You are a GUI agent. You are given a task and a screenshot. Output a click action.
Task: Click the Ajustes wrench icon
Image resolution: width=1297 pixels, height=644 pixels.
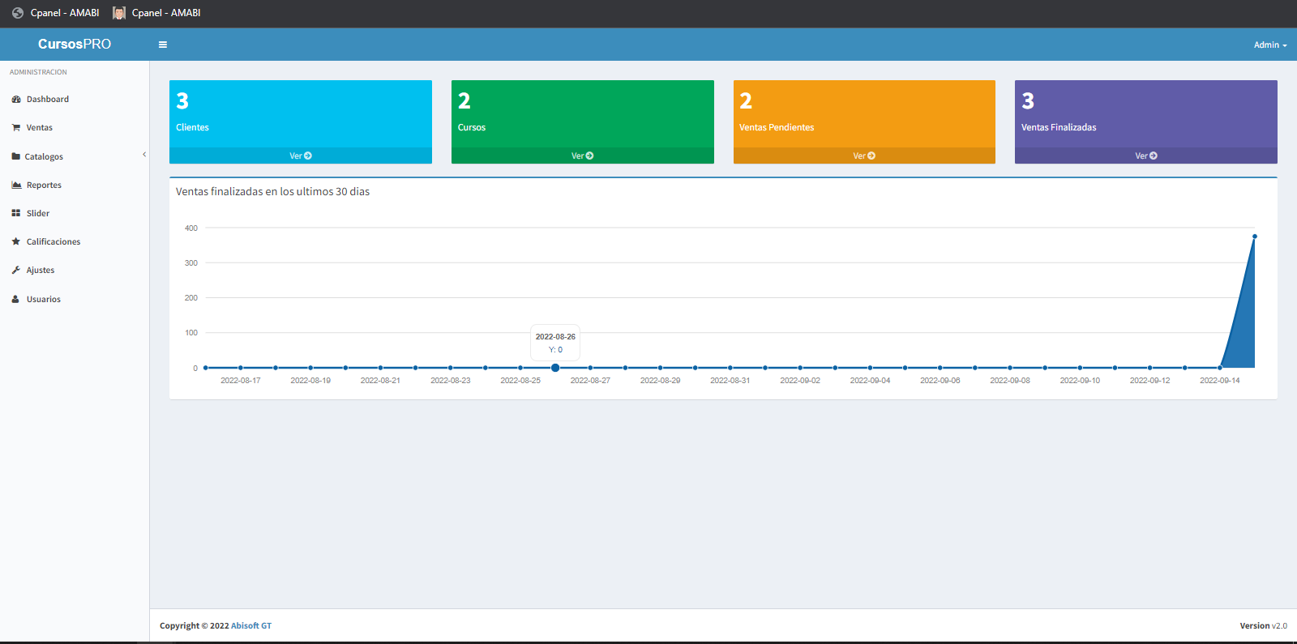pos(16,271)
